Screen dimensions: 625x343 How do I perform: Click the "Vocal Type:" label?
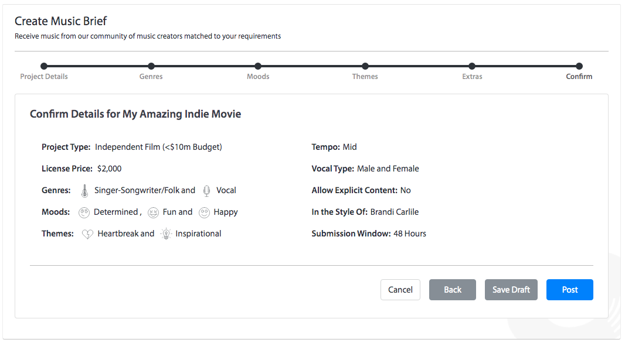[x=333, y=169]
